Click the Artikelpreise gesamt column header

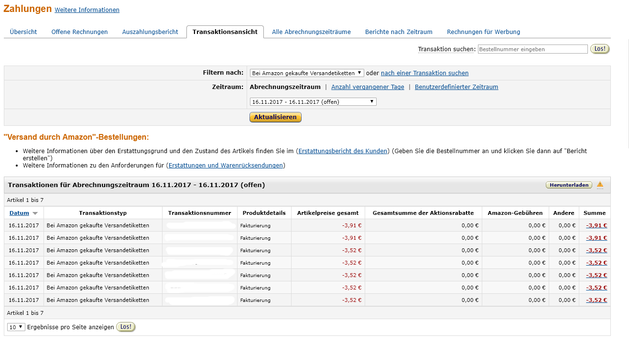[x=328, y=213]
